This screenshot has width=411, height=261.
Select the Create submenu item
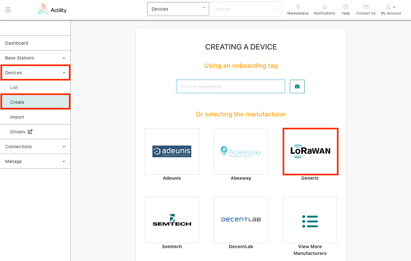click(35, 102)
